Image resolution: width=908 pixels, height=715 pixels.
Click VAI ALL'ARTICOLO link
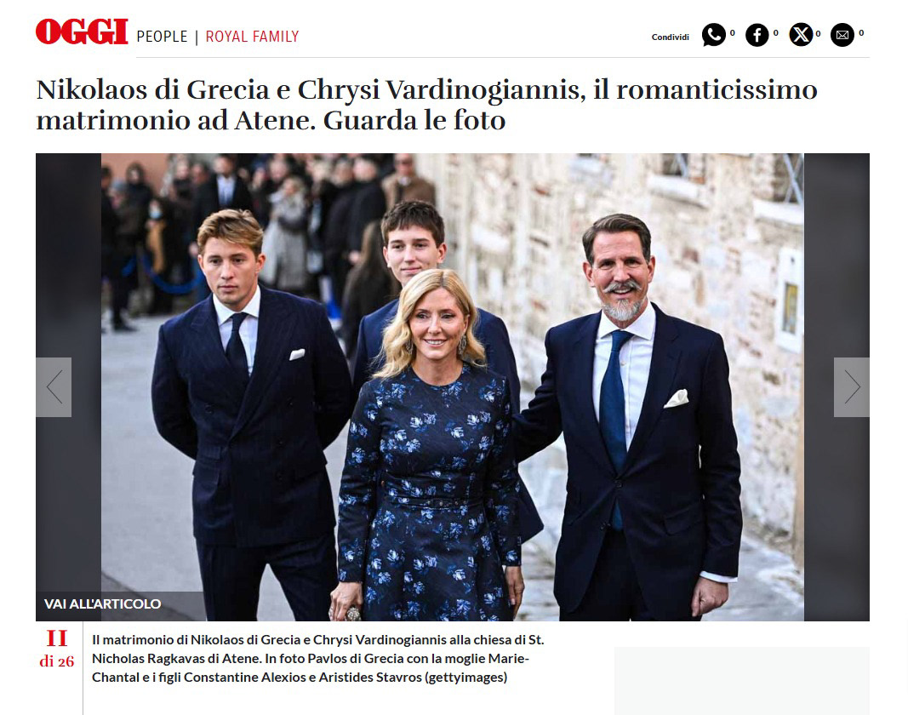point(102,603)
